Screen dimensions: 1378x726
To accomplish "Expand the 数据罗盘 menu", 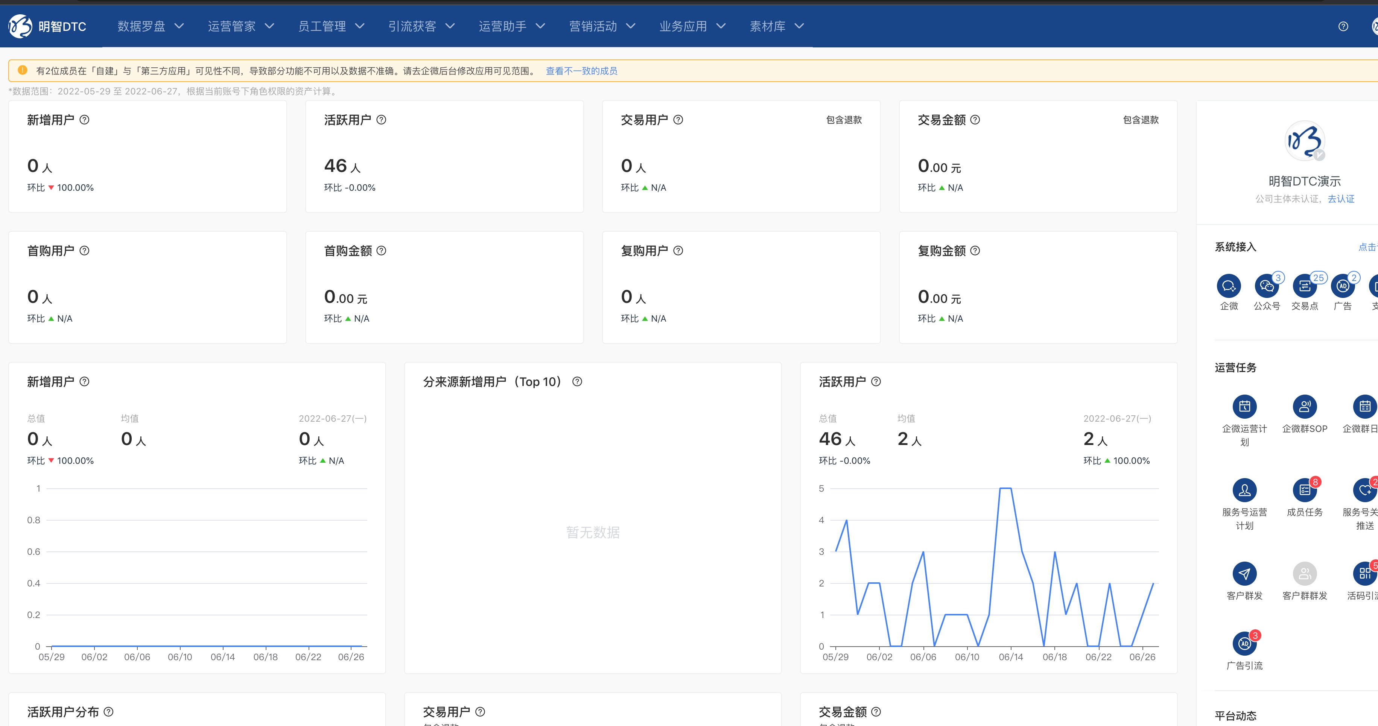I will [151, 26].
